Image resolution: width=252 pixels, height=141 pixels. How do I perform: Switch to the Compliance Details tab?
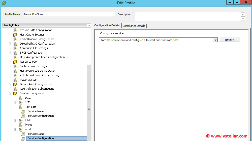click(134, 26)
